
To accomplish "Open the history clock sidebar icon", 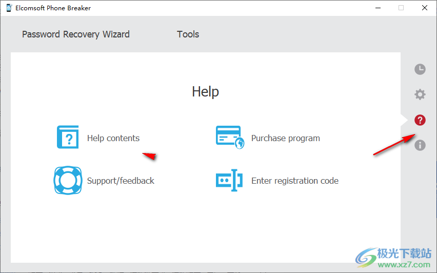I will [x=420, y=69].
